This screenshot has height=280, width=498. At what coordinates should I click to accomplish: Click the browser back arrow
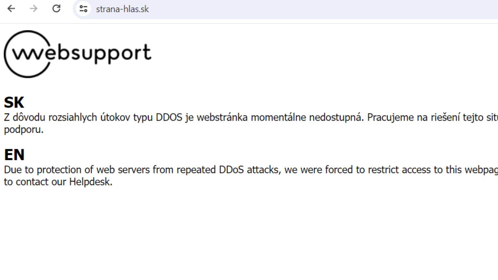(11, 9)
